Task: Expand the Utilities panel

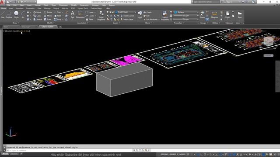Action: (216, 23)
